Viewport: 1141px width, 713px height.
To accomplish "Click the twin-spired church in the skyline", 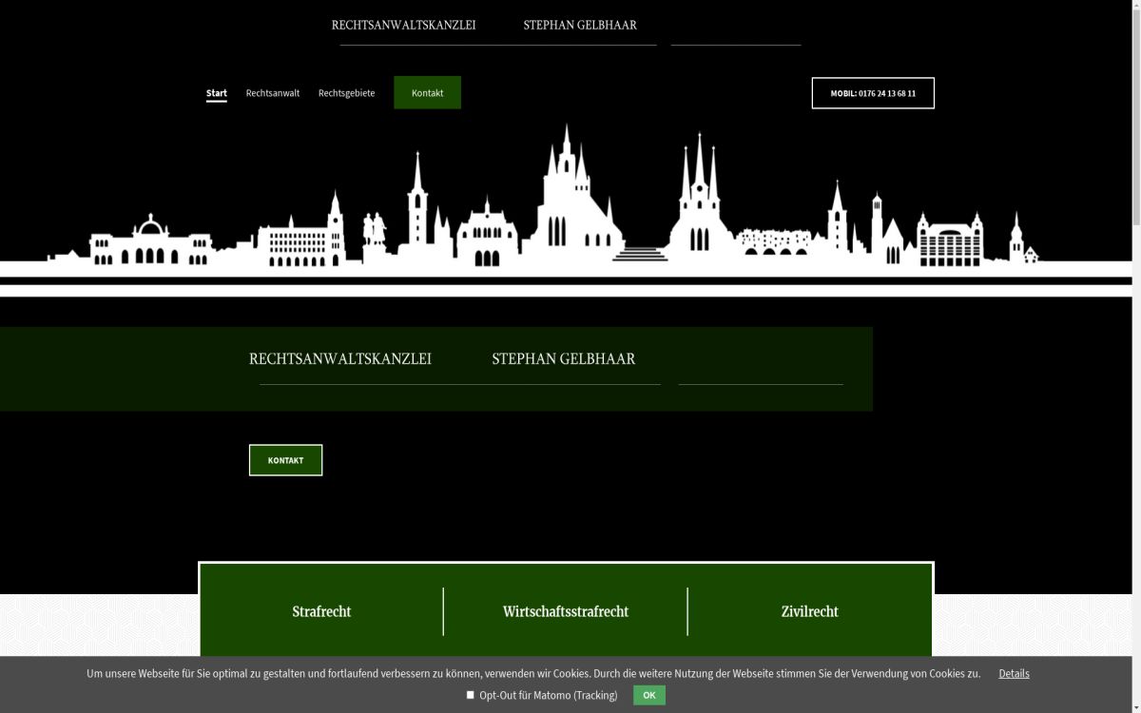I will [x=701, y=204].
